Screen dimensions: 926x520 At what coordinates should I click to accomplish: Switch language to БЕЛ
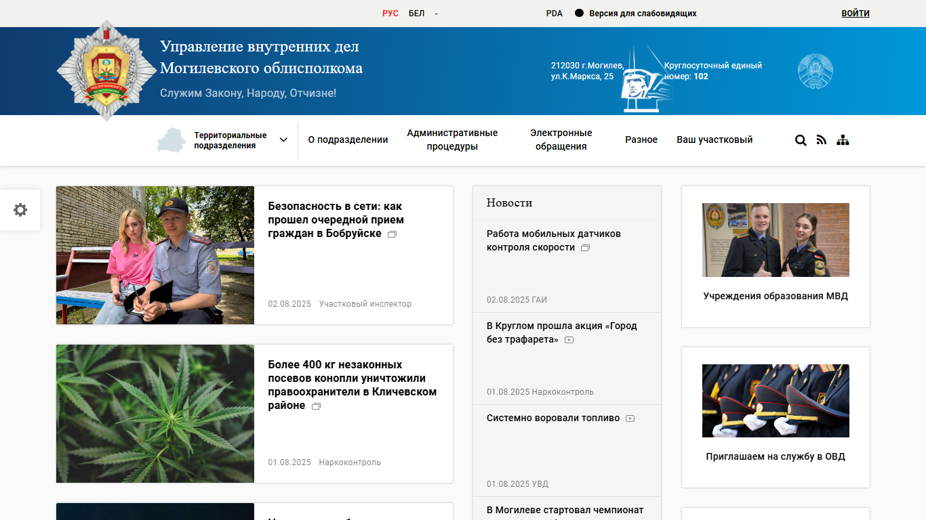(417, 14)
